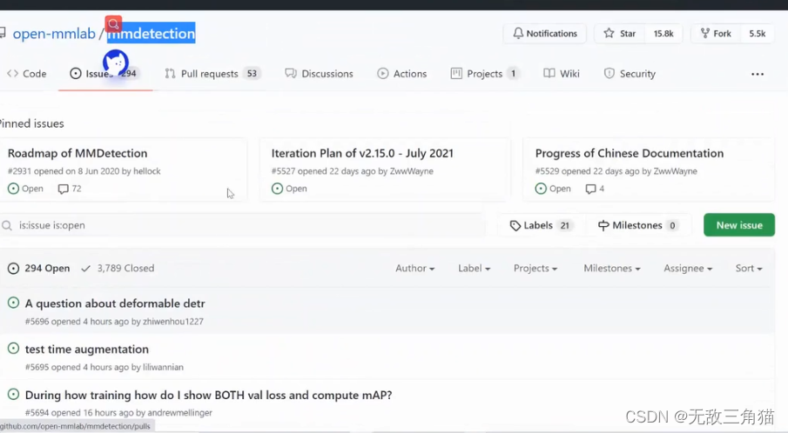Open the Projects tab
Viewport: 788px width, 433px height.
pyautogui.click(x=484, y=74)
